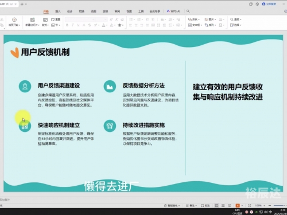Open the Design (设计) ribbon tab

pos(69,11)
